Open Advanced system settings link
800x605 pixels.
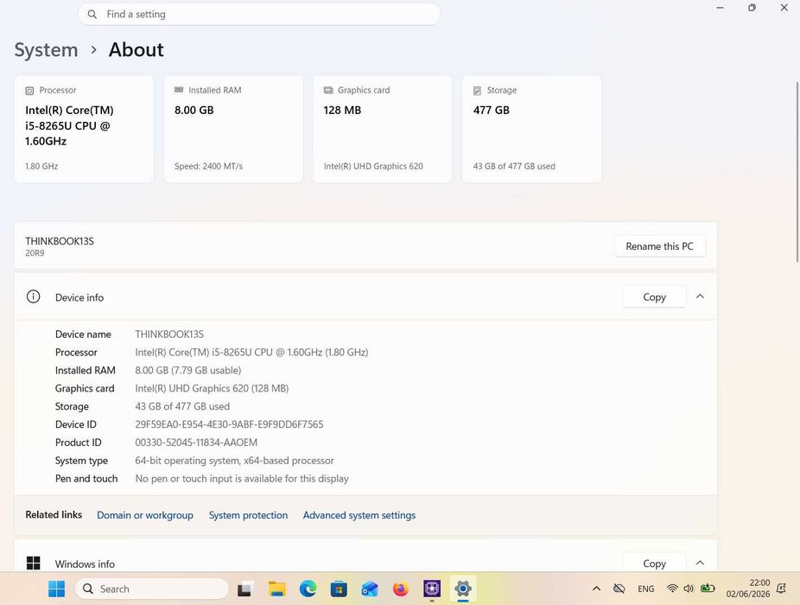(x=359, y=515)
